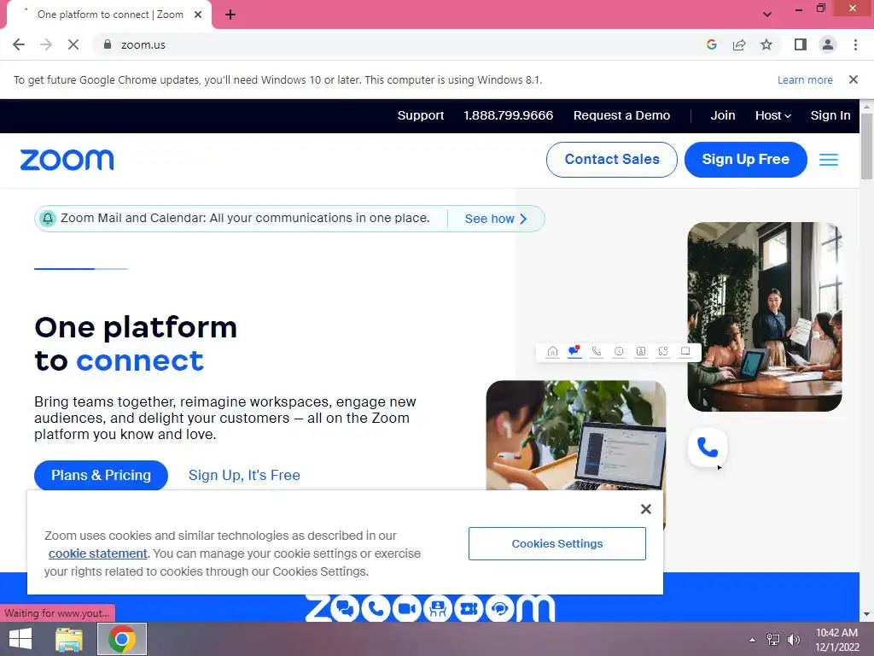Click the page vertical scrollbar thumb

tap(867, 146)
